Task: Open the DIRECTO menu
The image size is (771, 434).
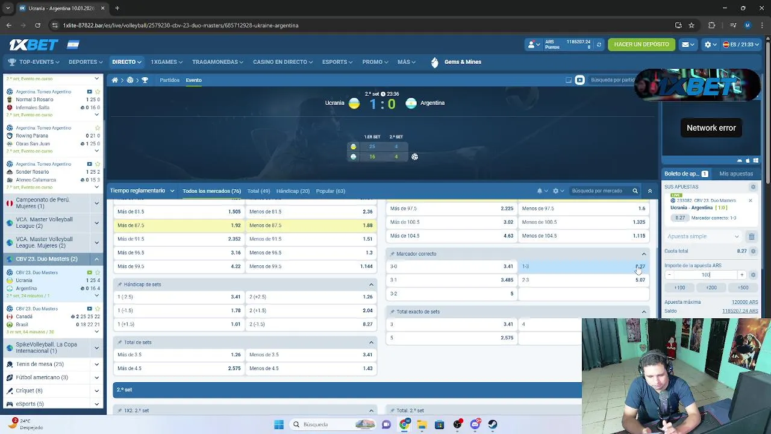Action: (x=126, y=62)
